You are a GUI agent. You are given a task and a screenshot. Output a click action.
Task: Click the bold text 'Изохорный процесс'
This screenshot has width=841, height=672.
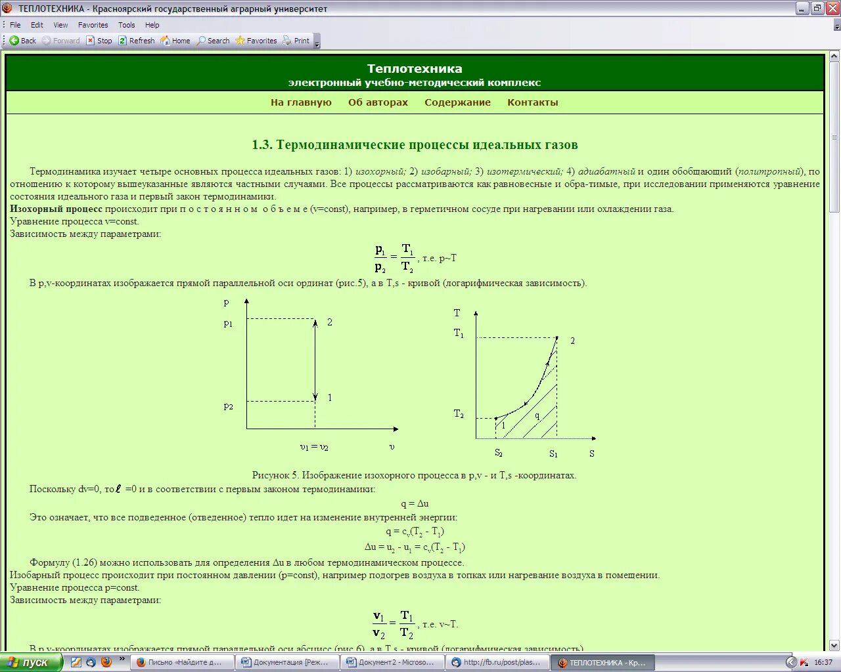56,209
